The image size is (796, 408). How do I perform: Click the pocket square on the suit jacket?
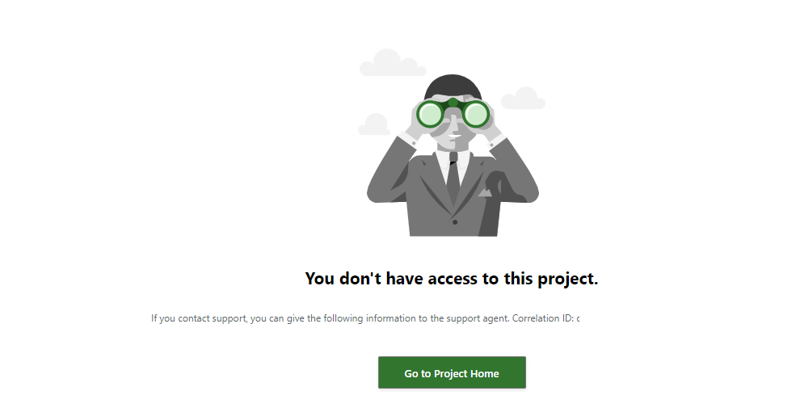(x=486, y=193)
